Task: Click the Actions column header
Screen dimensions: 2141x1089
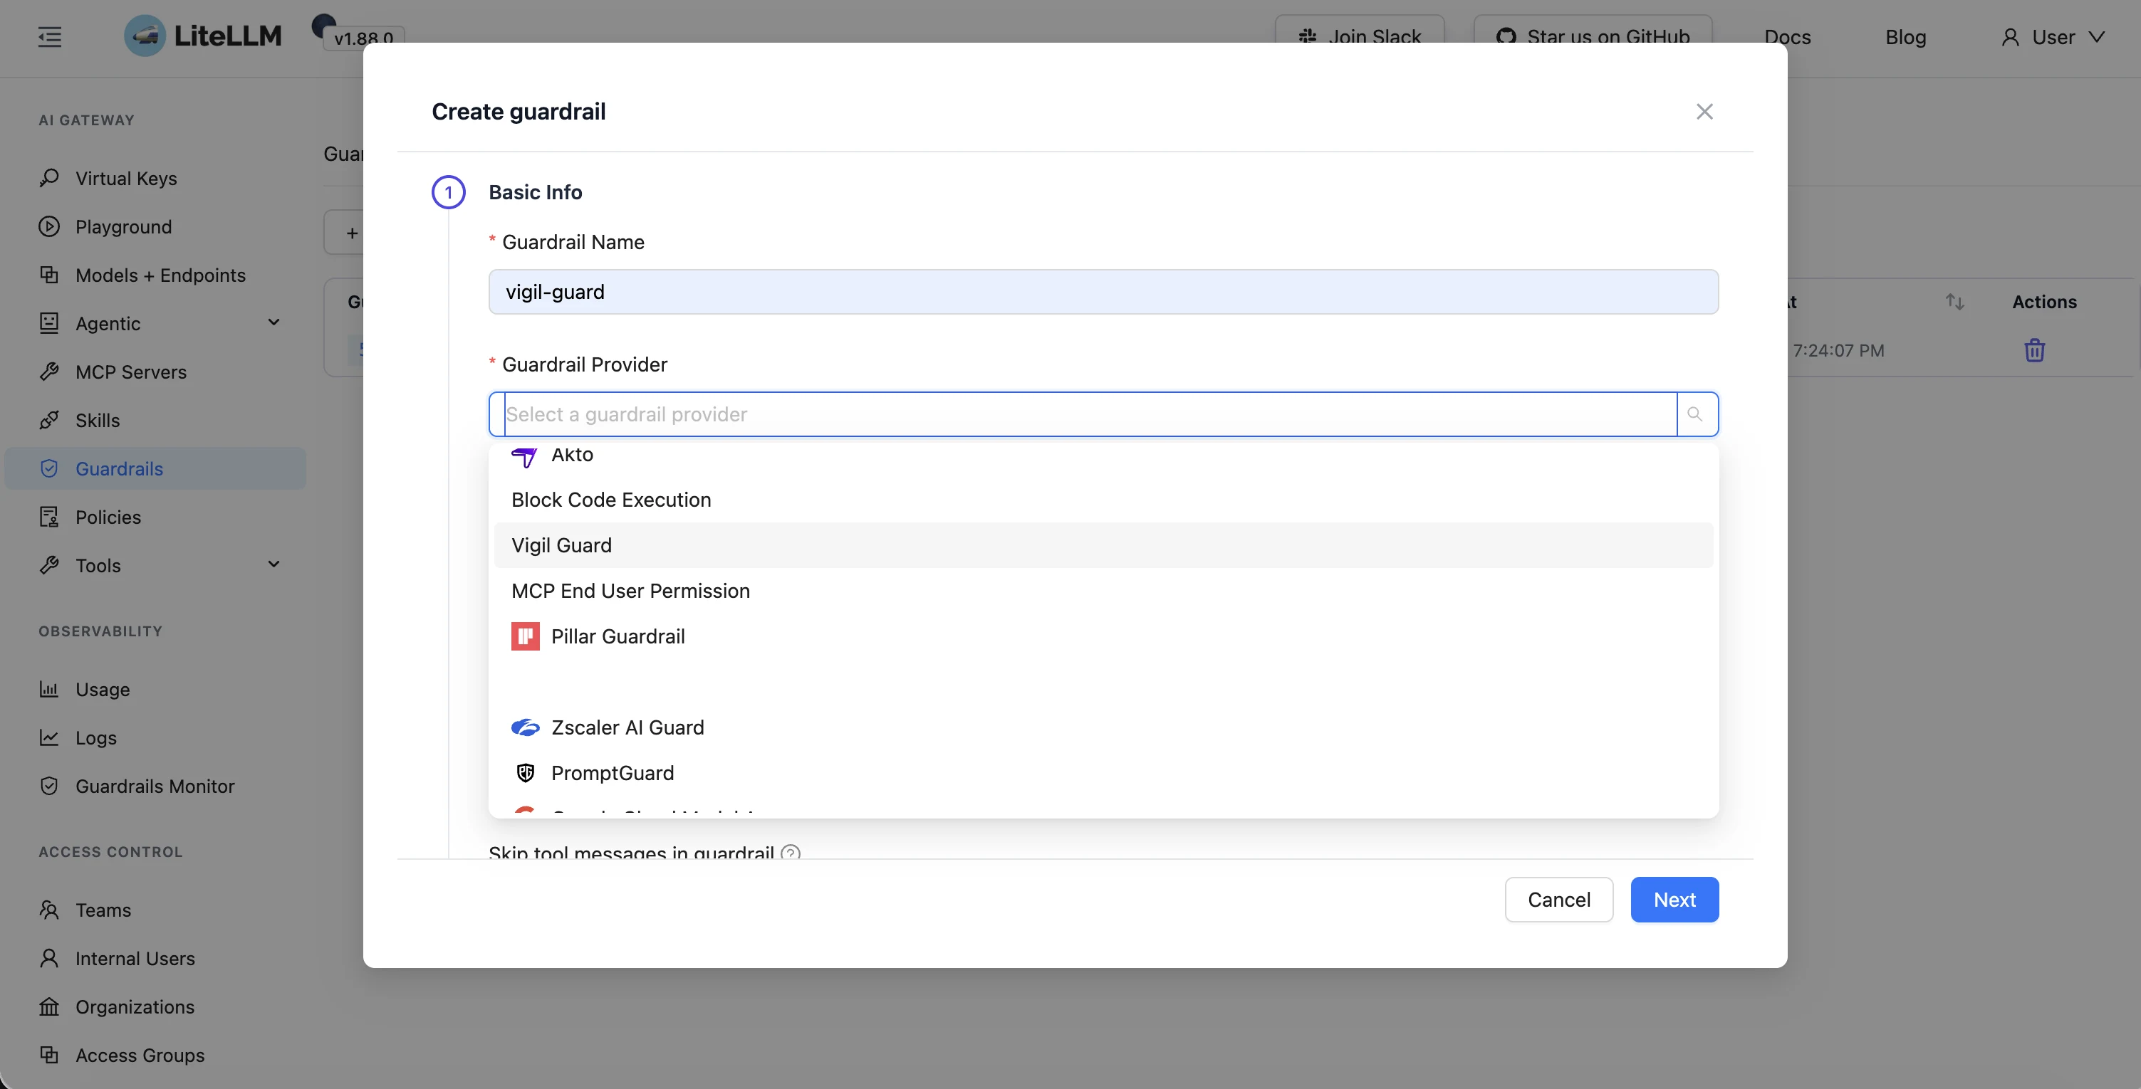Action: (2043, 302)
